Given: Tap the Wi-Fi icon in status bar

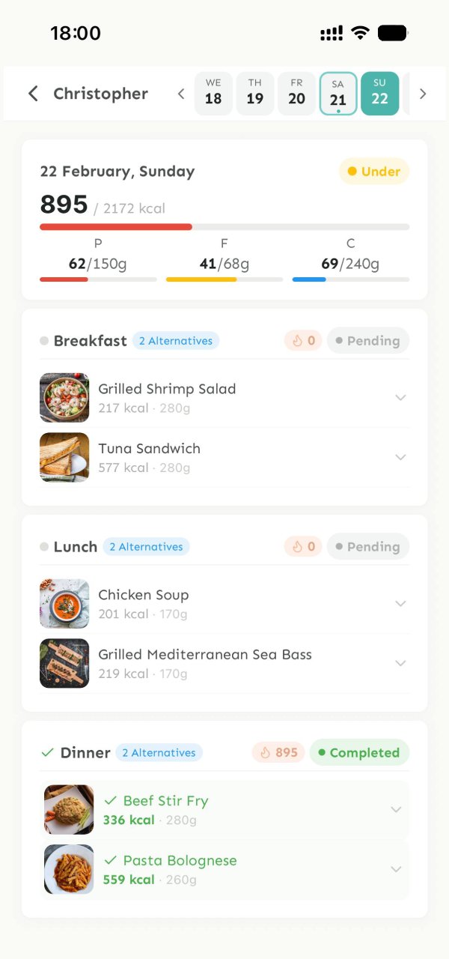Looking at the screenshot, I should tap(360, 33).
